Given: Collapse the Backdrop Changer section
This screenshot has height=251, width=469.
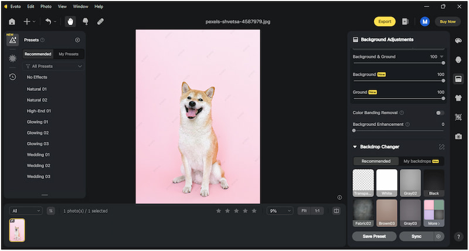Looking at the screenshot, I should tap(355, 147).
